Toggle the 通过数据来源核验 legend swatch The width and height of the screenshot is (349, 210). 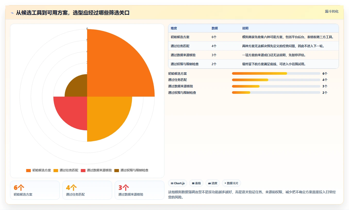tap(83, 170)
